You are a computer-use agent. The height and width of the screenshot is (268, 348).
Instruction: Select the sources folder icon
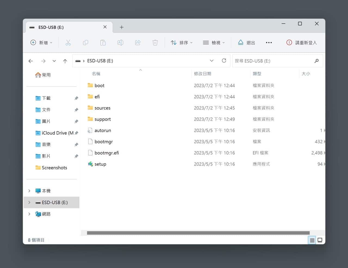click(x=90, y=108)
